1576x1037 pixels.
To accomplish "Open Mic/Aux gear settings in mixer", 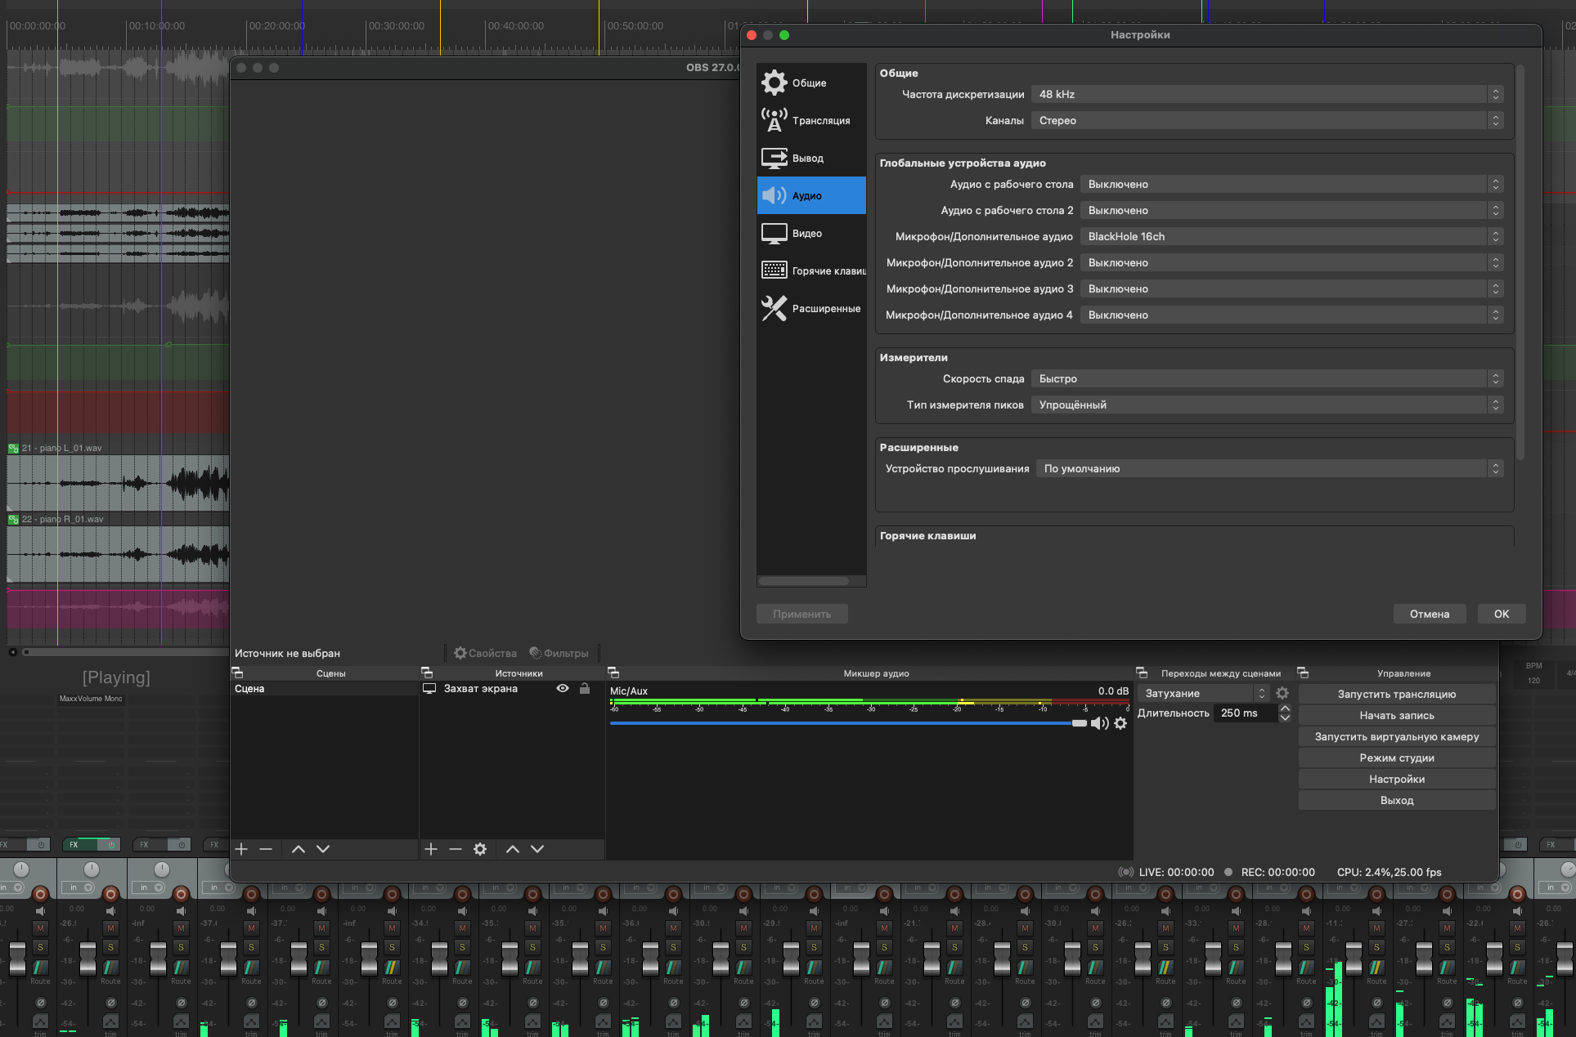I will [x=1120, y=723].
